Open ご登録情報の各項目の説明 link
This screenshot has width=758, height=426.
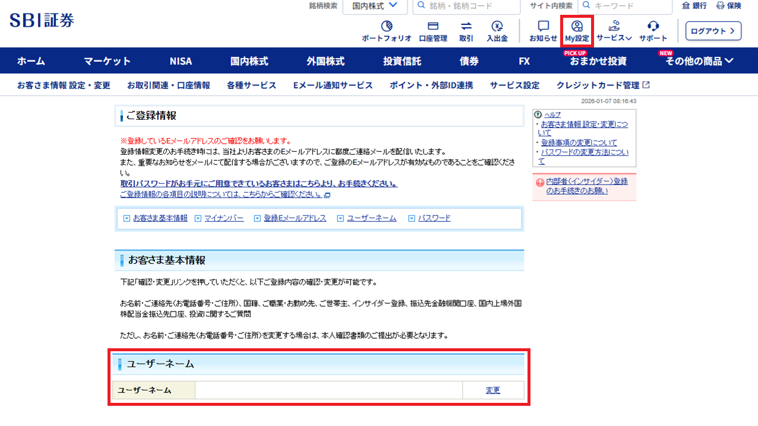[x=221, y=194]
